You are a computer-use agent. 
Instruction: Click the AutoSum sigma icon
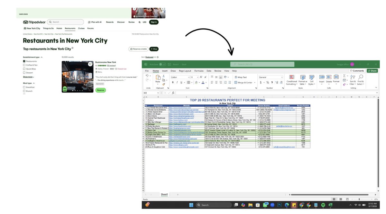pos(344,76)
